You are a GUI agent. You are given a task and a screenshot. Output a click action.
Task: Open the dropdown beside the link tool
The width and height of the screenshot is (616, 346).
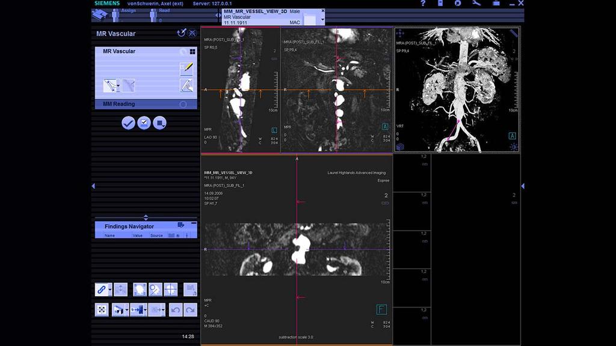click(109, 289)
